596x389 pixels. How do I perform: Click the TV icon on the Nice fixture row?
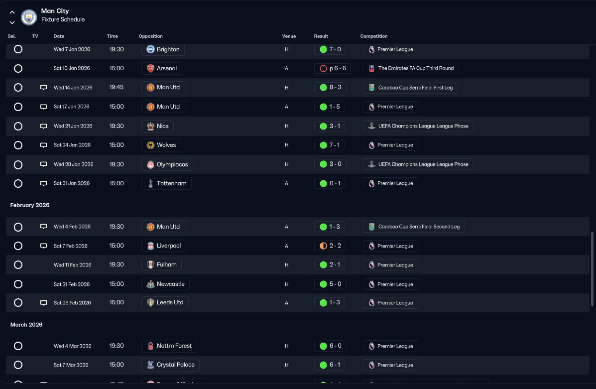[x=44, y=126]
